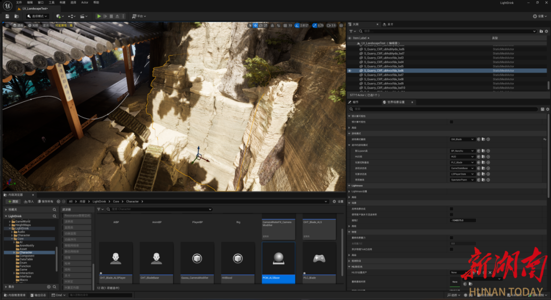This screenshot has height=300, width=551.
Task: Toggle grid snapping icon in viewport
Action: [x=285, y=26]
